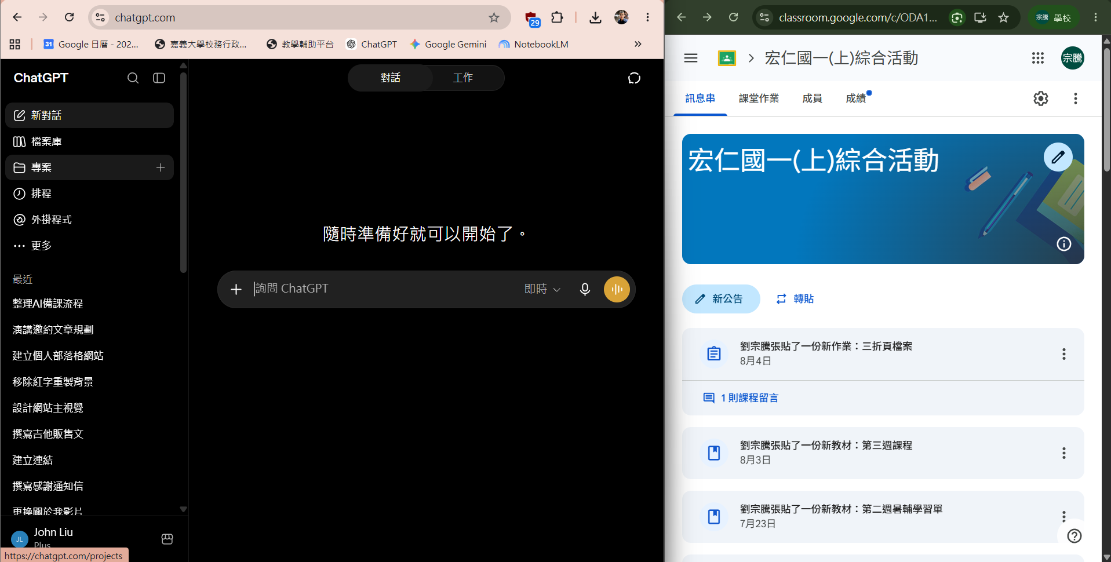This screenshot has width=1111, height=562.
Task: Open the 排程 schedule item
Action: 89,194
